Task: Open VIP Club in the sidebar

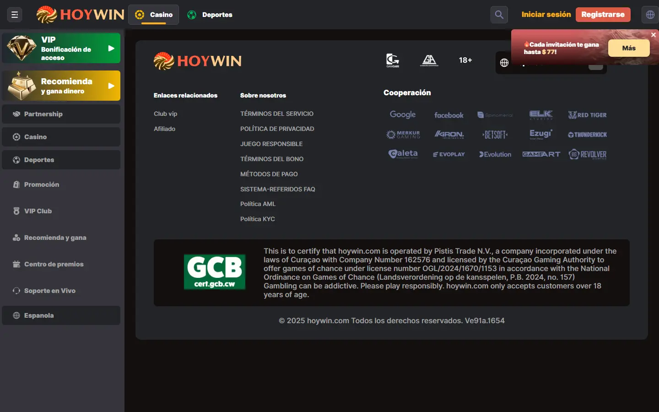Action: click(61, 211)
